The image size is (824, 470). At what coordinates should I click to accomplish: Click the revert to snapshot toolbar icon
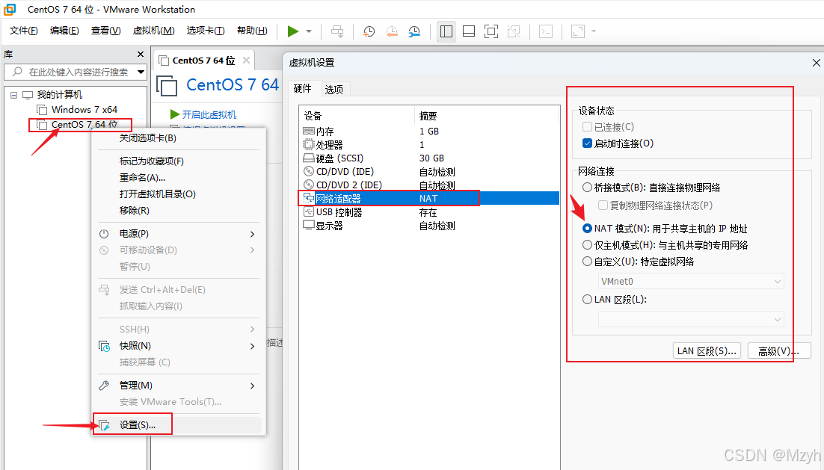pyautogui.click(x=392, y=31)
